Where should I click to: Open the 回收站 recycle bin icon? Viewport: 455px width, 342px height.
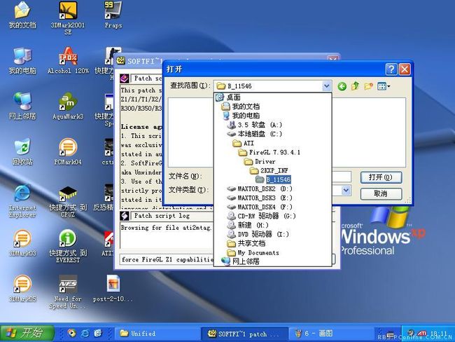pos(22,151)
